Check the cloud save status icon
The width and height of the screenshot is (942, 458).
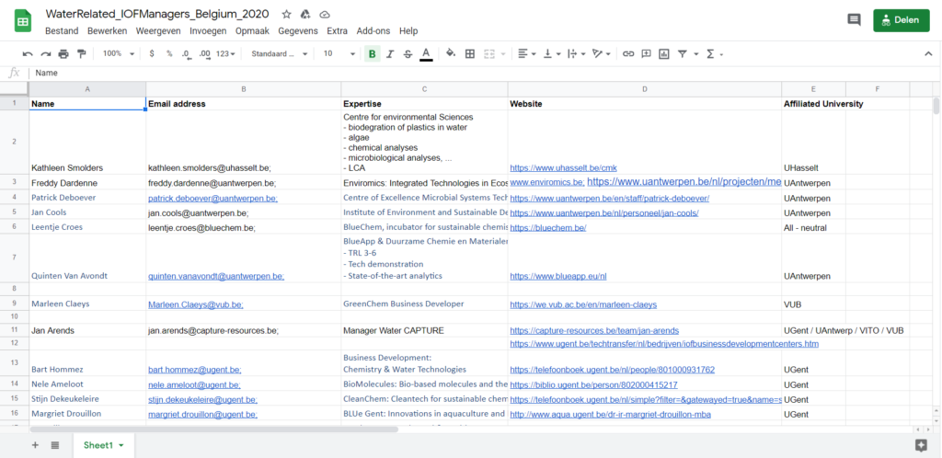(325, 15)
